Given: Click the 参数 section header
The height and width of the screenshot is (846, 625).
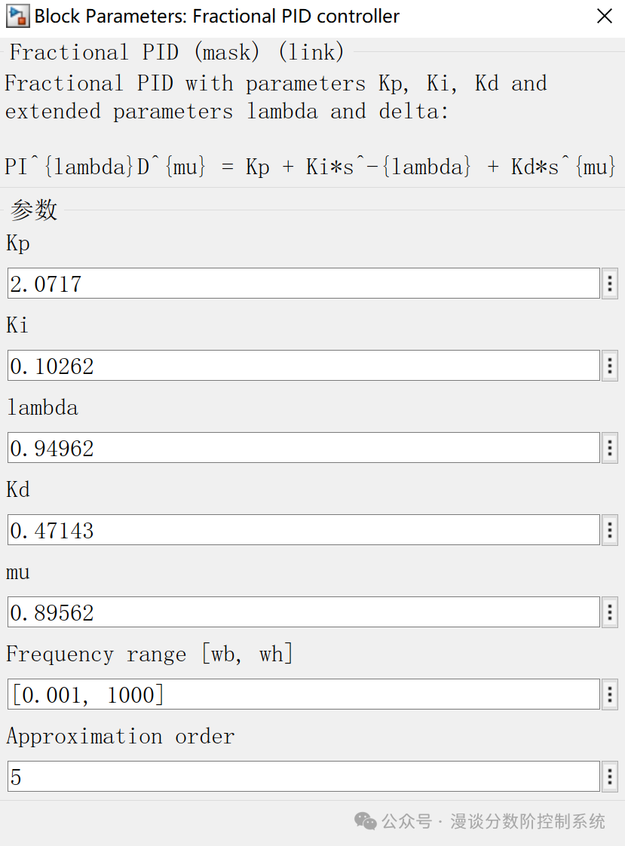Looking at the screenshot, I should click(x=32, y=210).
